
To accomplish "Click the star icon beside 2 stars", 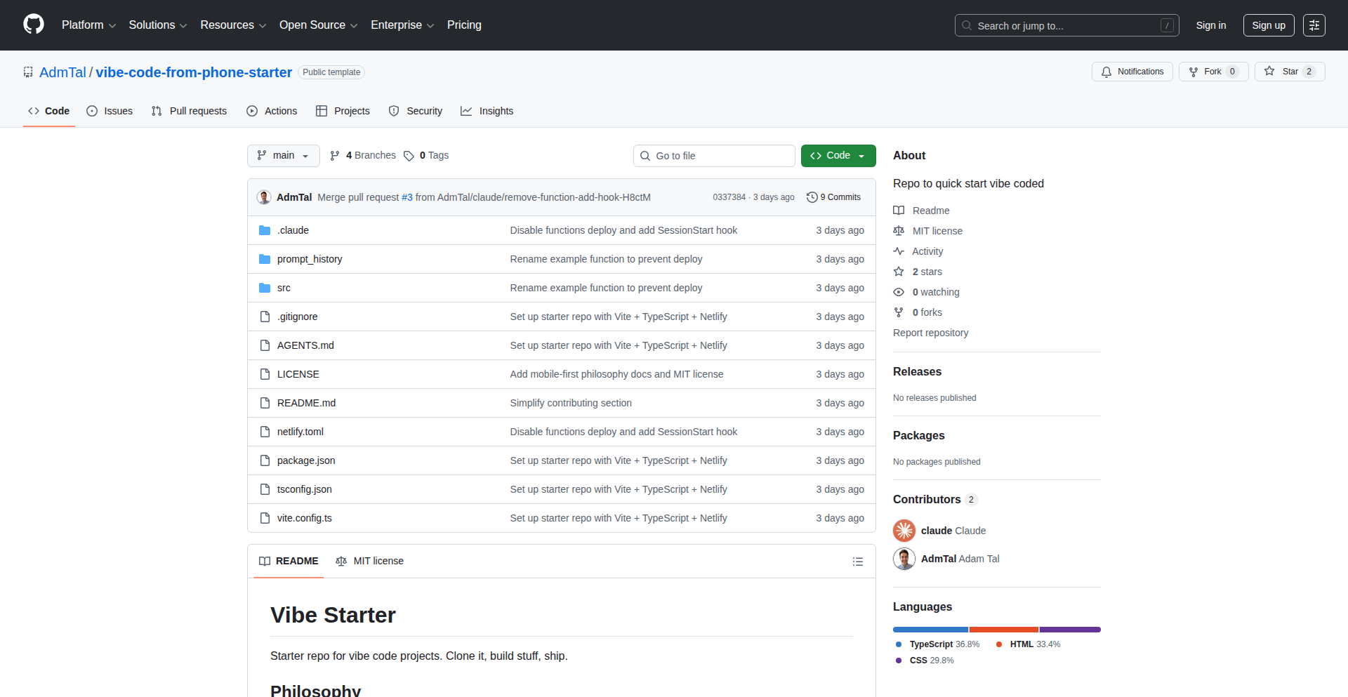I will (899, 272).
